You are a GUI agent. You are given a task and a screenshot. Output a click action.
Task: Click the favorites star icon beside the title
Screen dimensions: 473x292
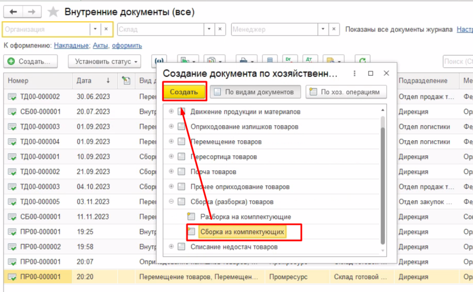pyautogui.click(x=53, y=12)
